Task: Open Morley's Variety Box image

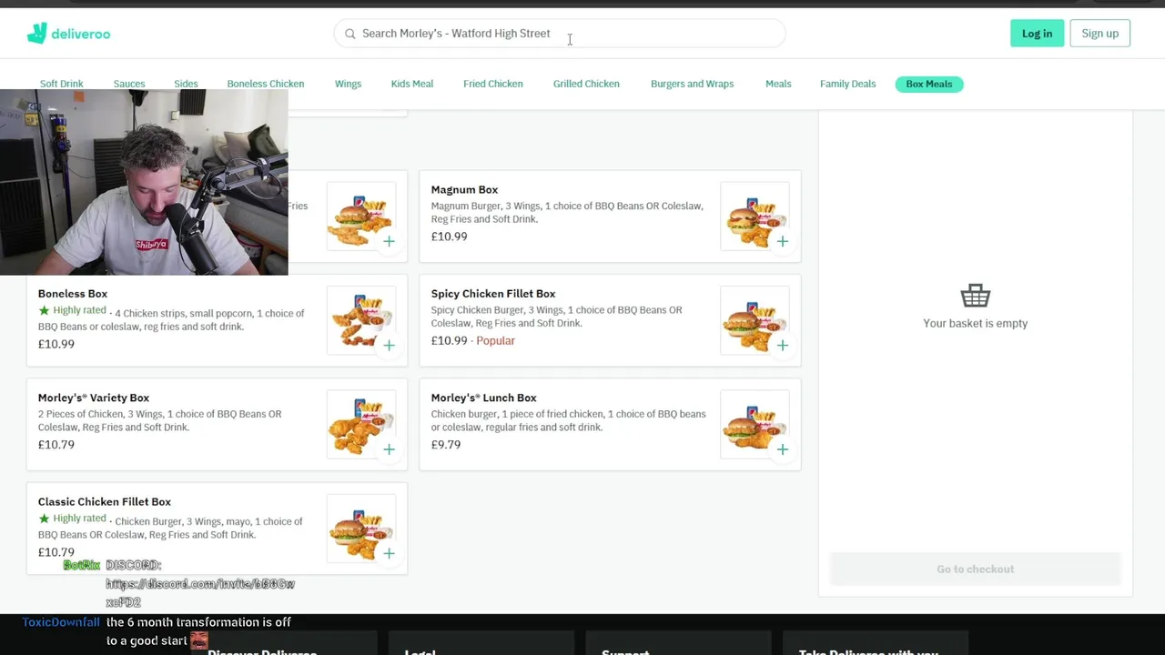Action: [x=361, y=425]
